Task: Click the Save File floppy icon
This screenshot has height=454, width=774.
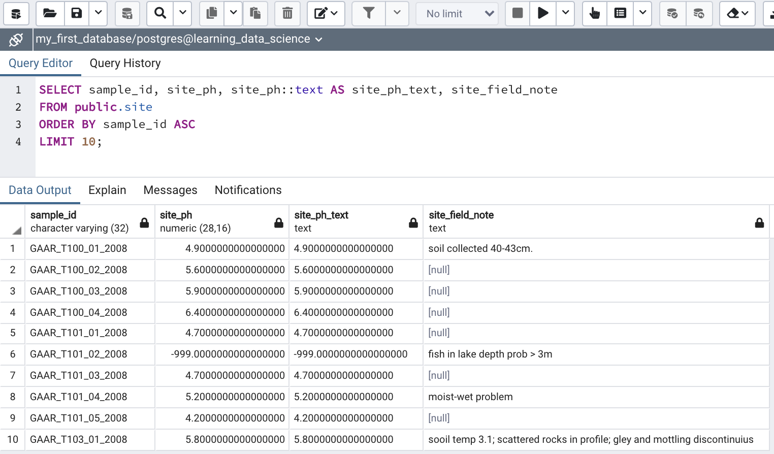Action: [77, 13]
